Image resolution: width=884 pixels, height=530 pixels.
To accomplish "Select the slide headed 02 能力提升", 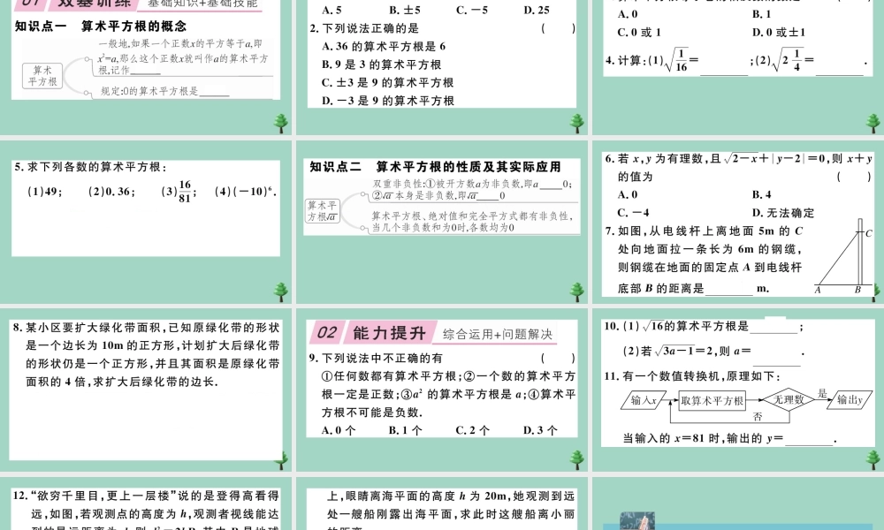I will (442, 390).
